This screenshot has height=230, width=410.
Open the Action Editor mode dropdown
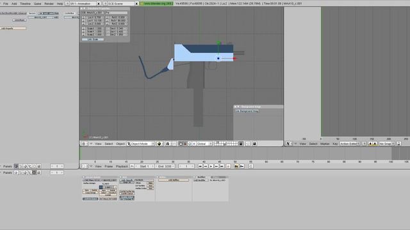(350, 144)
